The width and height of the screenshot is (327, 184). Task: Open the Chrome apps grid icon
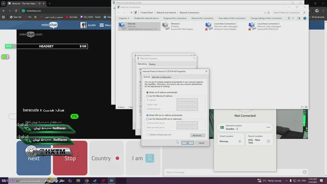tap(3, 17)
